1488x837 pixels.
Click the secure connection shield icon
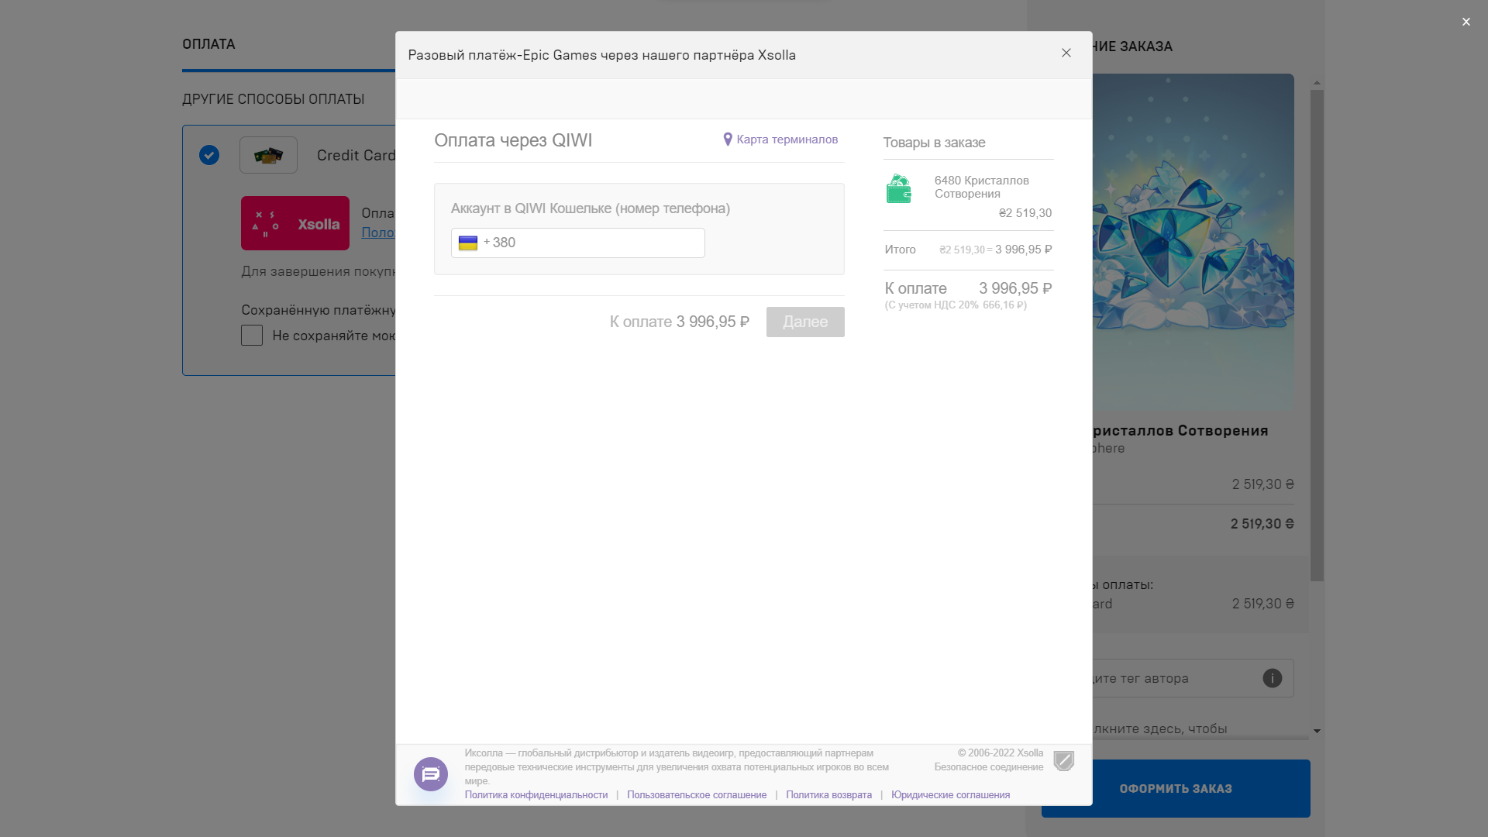1064,761
